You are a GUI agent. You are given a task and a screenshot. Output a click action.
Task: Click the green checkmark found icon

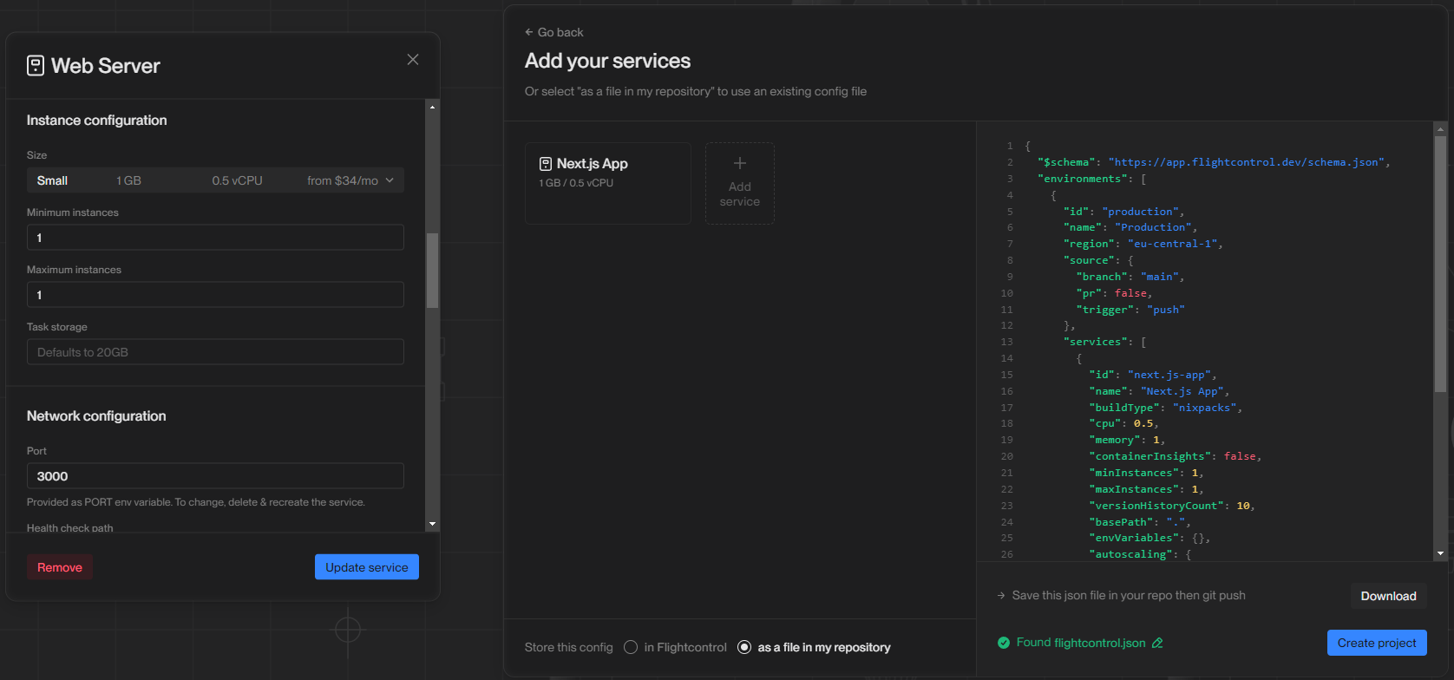1004,643
